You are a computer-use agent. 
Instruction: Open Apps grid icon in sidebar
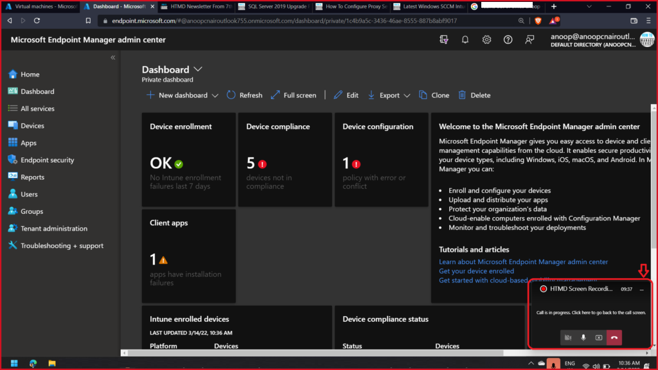(13, 143)
